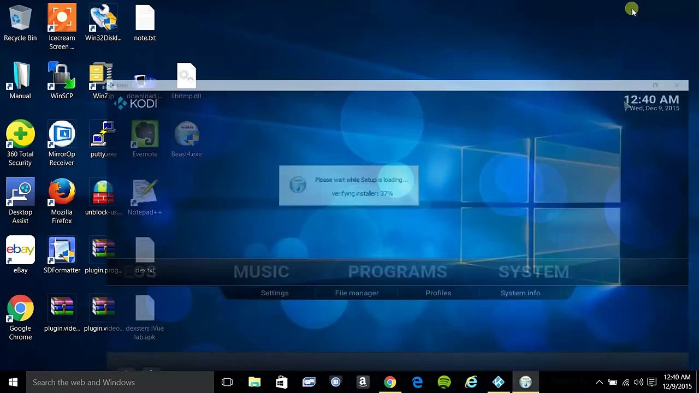
Task: Select the unblock-us desktop shortcut
Action: click(103, 198)
